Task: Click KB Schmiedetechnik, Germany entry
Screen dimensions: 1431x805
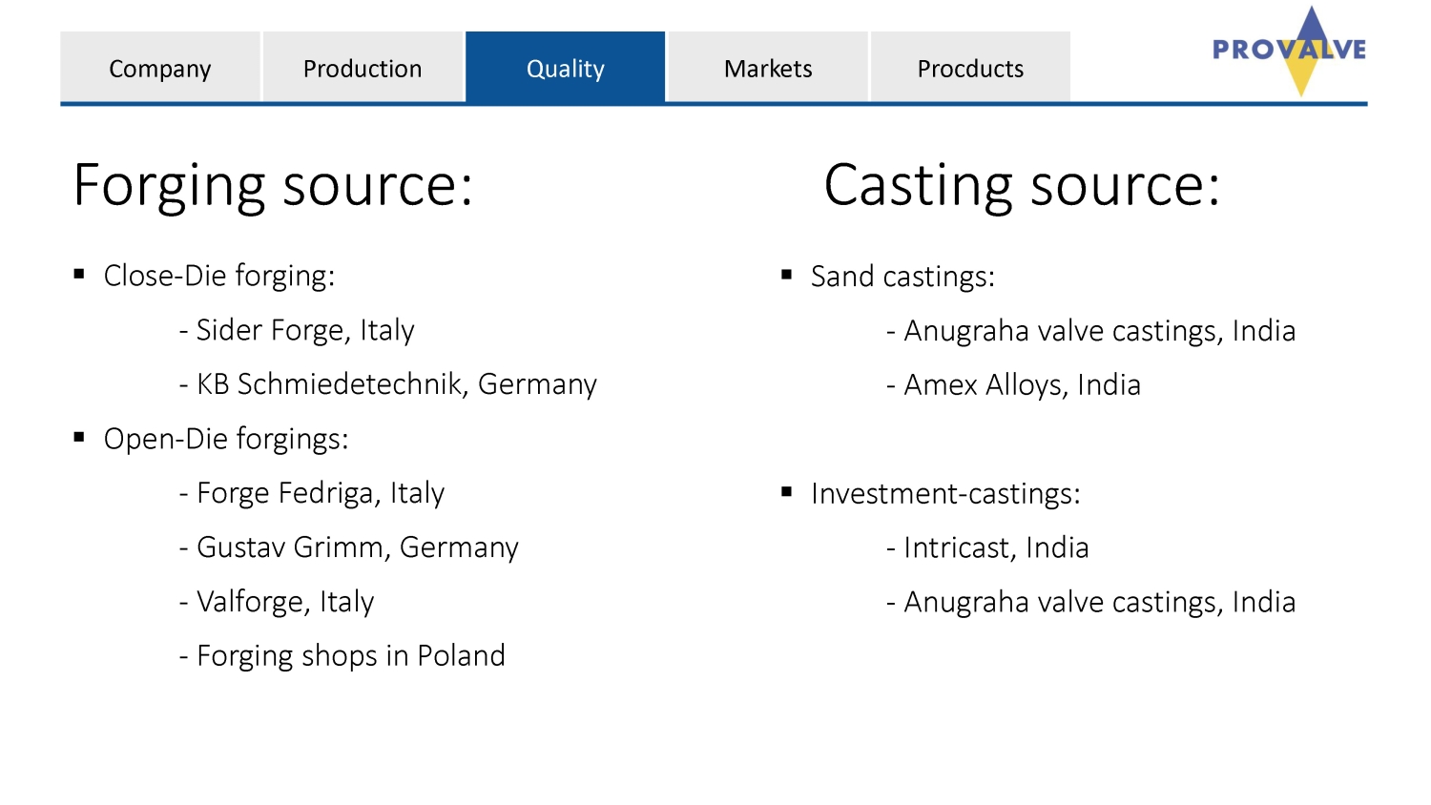Action: 387,384
